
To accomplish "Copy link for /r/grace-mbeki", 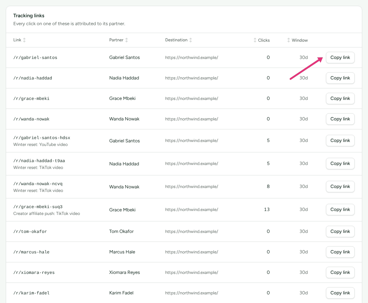I will 340,98.
